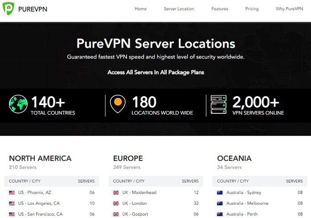Select UK - Gosport entry
311x218 pixels.
156,214
